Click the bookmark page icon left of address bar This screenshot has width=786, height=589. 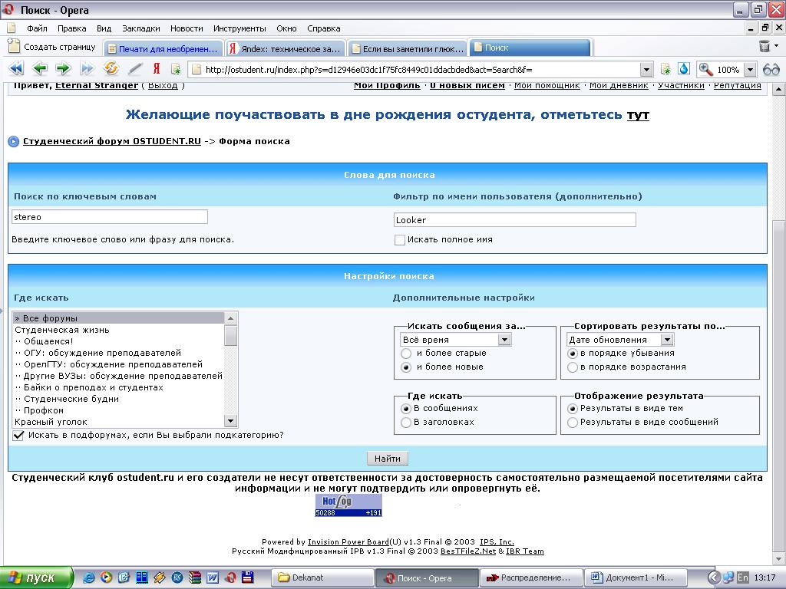point(176,69)
